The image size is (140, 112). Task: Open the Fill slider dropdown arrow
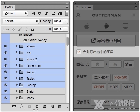[65, 29]
